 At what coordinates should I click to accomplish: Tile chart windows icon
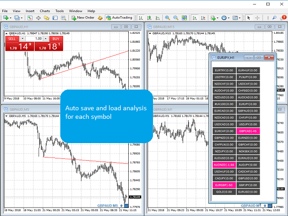[x=184, y=18]
